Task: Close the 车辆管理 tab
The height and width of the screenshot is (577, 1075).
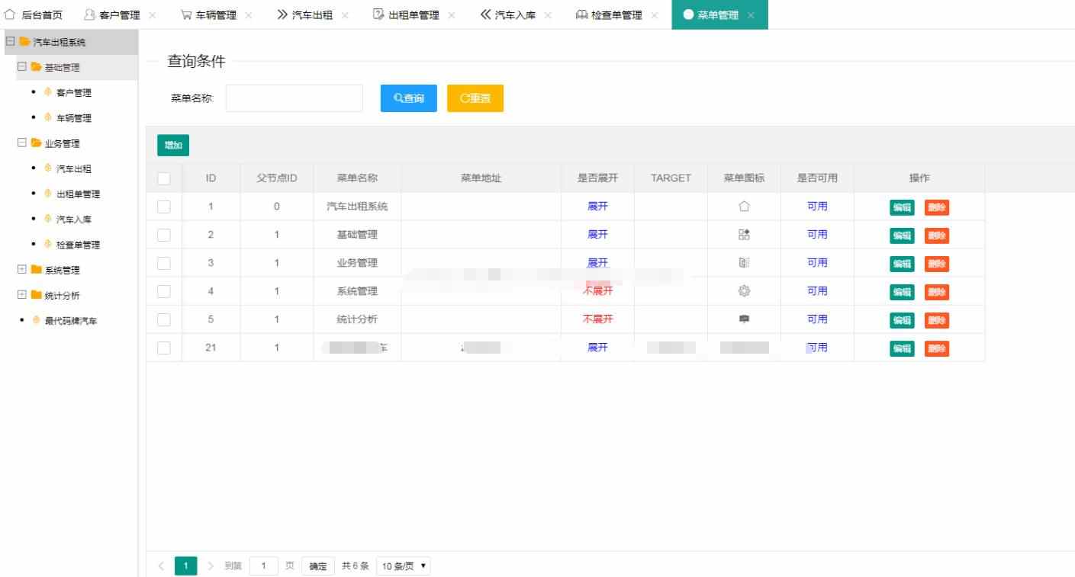Action: 249,15
